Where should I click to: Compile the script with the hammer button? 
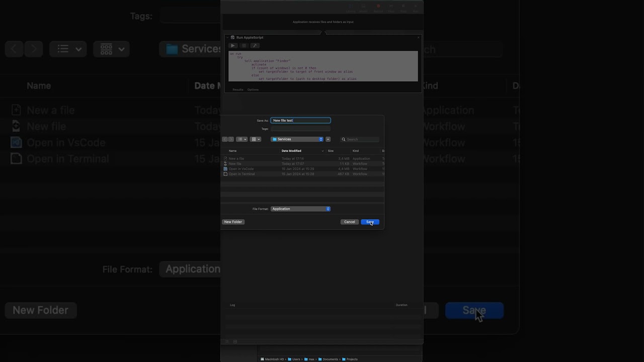coord(255,45)
